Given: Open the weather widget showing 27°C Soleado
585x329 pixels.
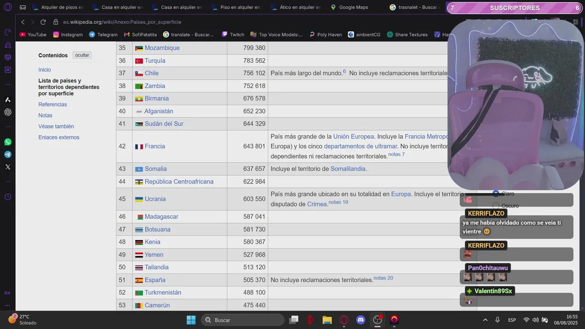Looking at the screenshot, I should point(22,320).
